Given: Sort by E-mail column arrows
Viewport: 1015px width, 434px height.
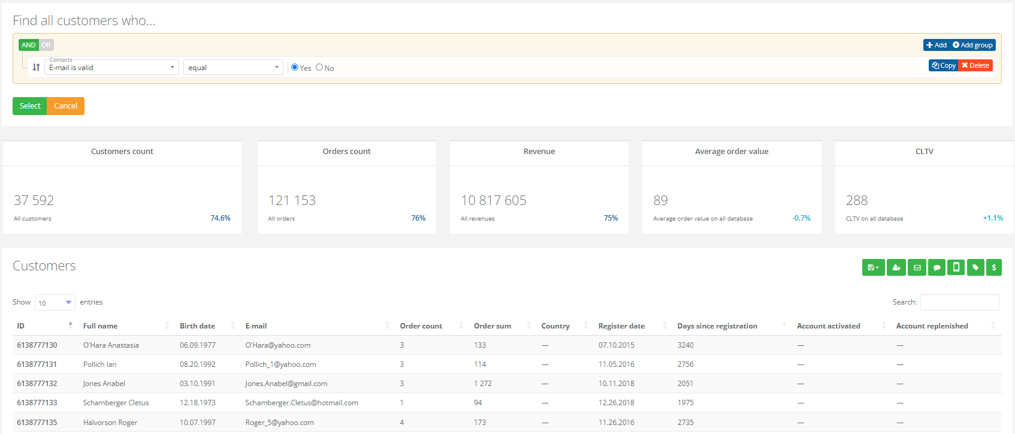Looking at the screenshot, I should click(x=387, y=325).
